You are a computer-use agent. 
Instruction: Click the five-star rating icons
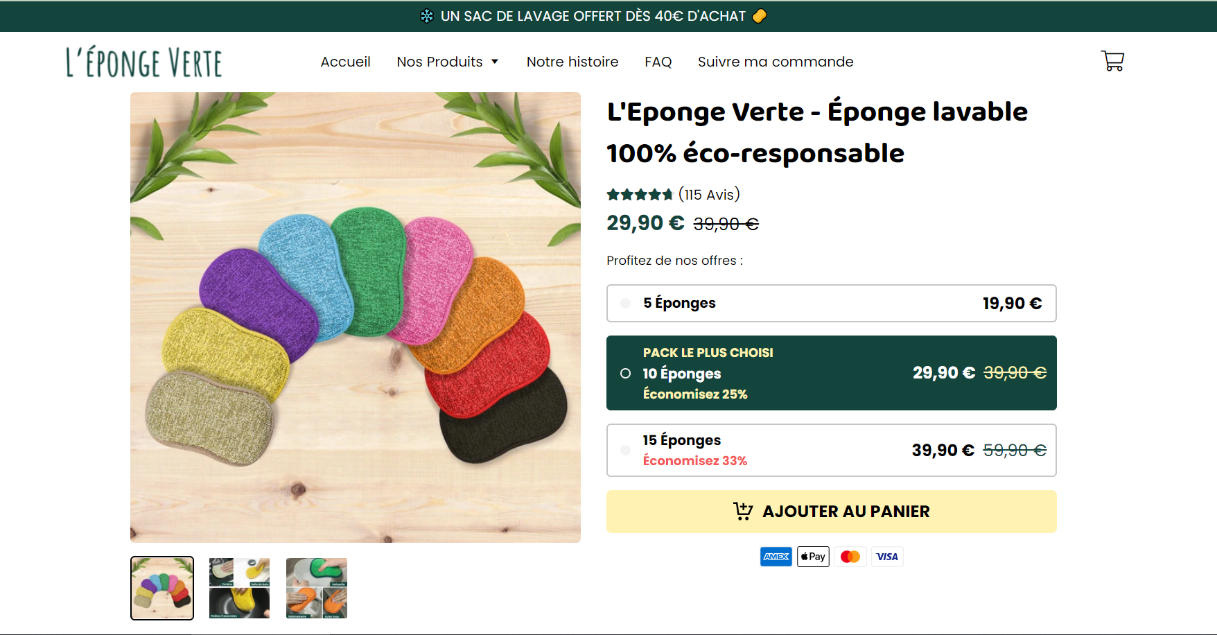pos(640,195)
